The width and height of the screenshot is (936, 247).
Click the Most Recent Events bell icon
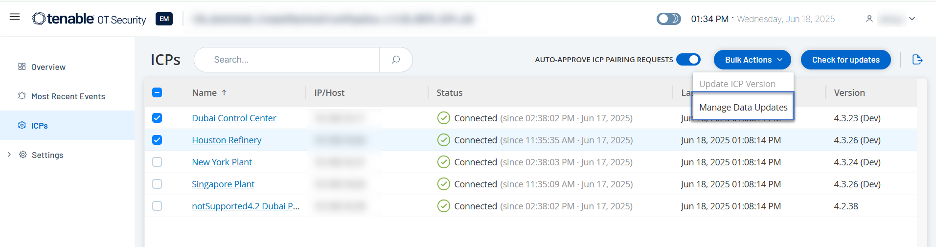(x=22, y=96)
